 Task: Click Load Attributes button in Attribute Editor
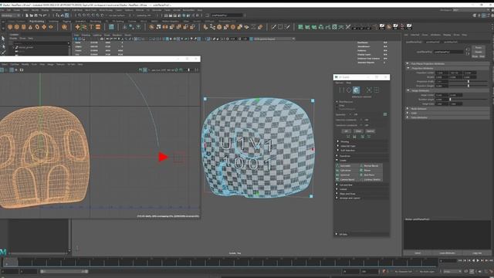point(447,253)
